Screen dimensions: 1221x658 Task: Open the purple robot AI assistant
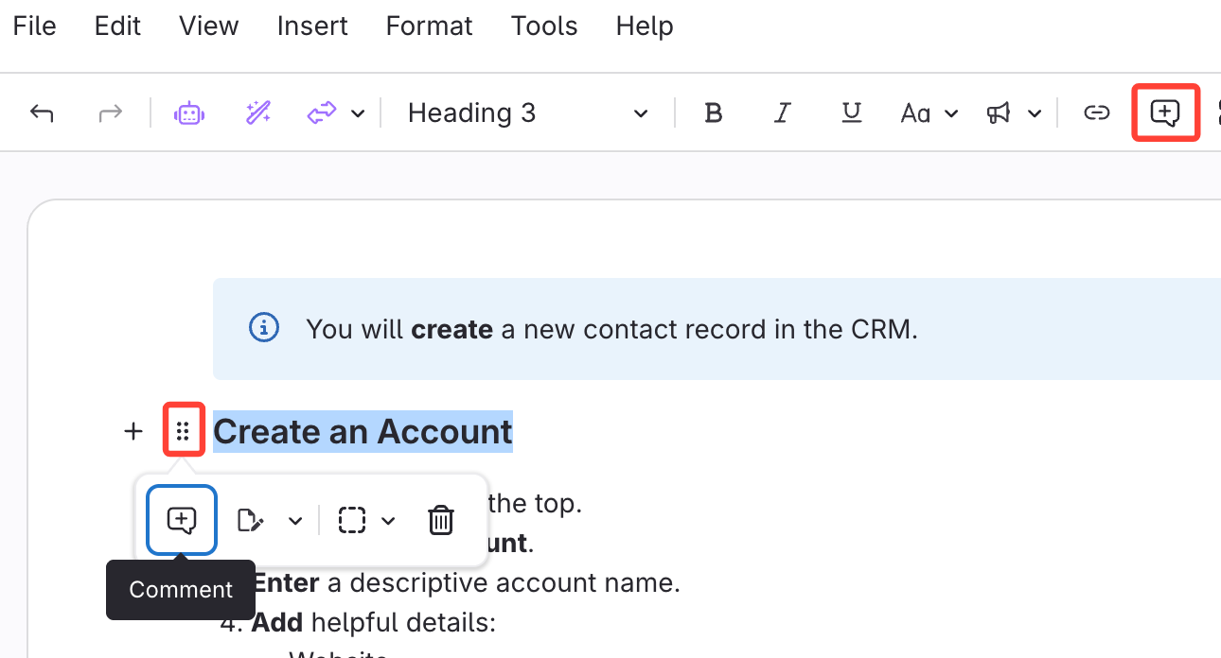pyautogui.click(x=189, y=113)
